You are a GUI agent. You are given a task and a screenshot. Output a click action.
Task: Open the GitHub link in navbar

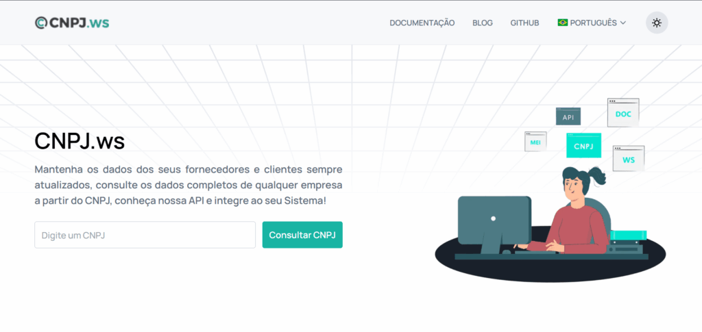(x=524, y=23)
